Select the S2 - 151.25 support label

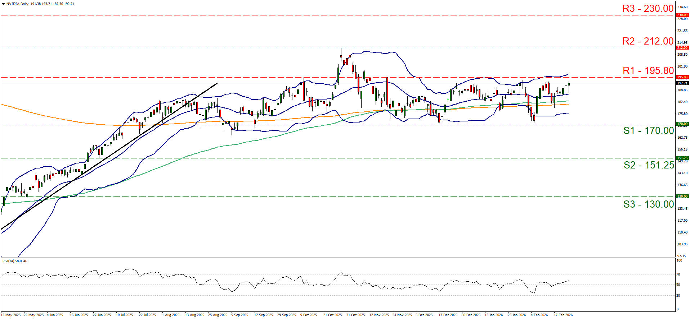[x=649, y=165]
